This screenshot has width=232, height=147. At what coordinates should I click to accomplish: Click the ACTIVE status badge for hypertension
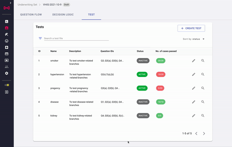click(142, 74)
